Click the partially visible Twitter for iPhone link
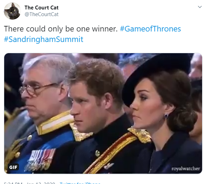Viewport: 207px width, 184px height. pyautogui.click(x=80, y=183)
